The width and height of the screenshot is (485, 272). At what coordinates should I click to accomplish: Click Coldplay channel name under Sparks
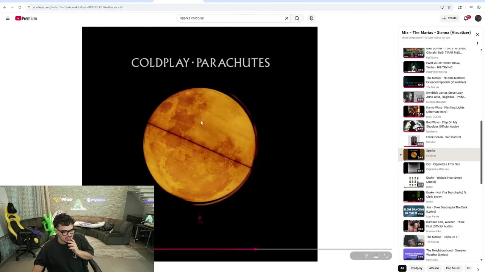[431, 156]
